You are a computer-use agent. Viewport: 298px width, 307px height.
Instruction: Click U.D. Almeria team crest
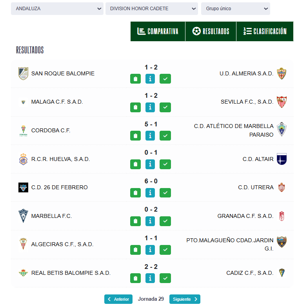[x=281, y=73]
